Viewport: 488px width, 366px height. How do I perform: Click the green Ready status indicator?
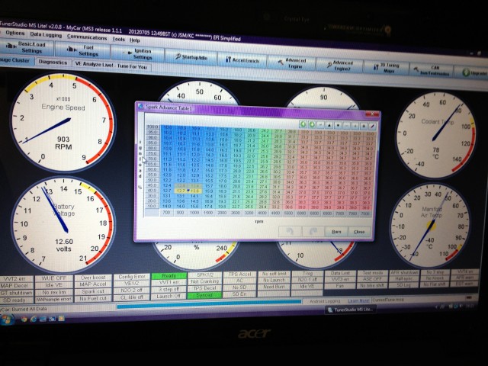click(169, 276)
